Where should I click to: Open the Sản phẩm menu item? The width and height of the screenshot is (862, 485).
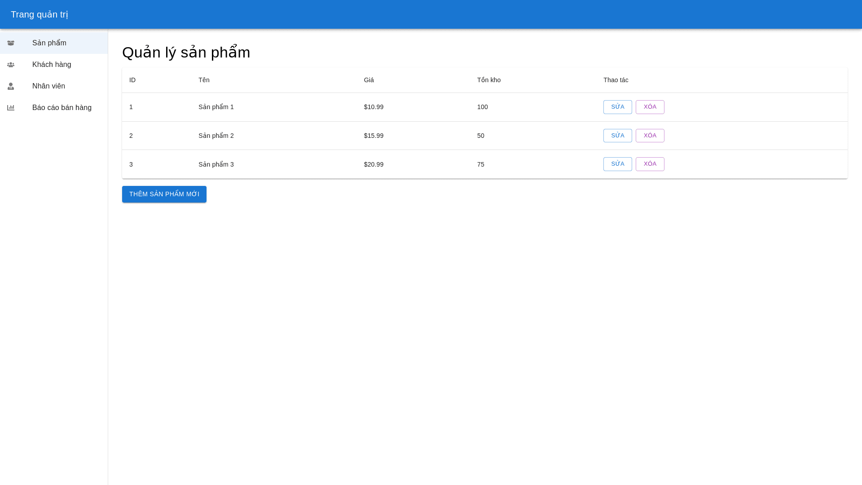click(x=49, y=43)
